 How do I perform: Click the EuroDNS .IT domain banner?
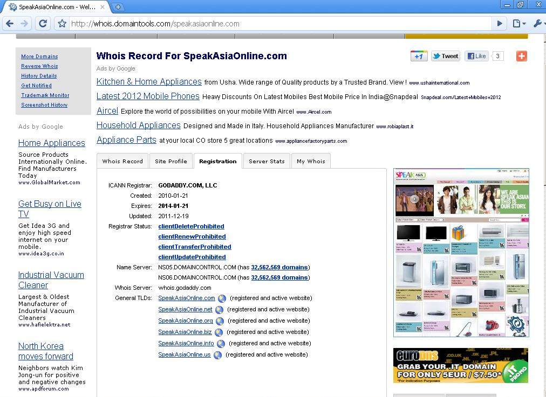click(461, 366)
